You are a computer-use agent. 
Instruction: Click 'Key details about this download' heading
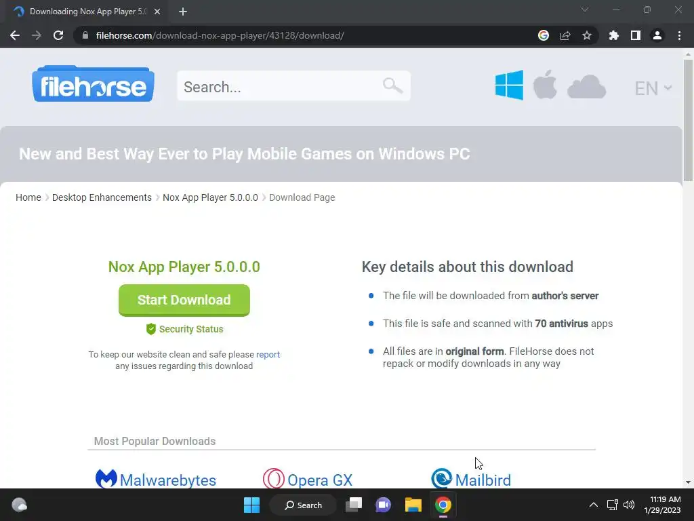click(468, 267)
